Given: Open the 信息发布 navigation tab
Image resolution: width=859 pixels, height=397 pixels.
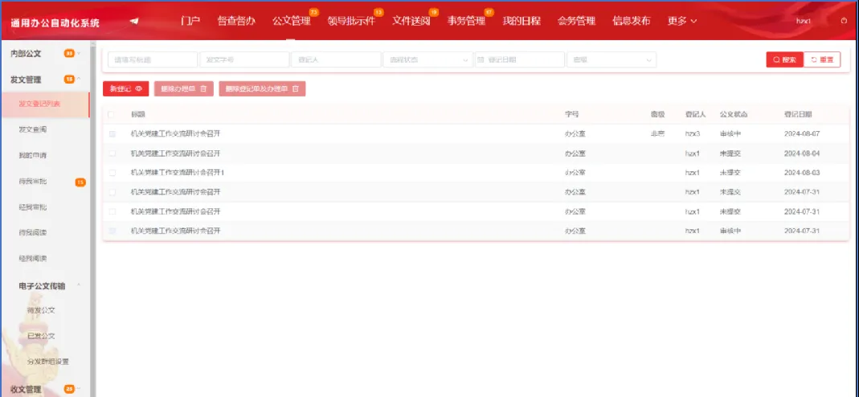Looking at the screenshot, I should pos(632,22).
